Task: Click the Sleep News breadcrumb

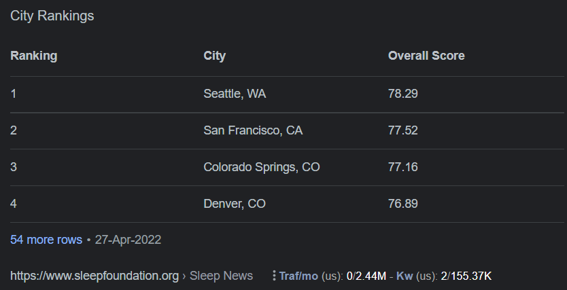Action: pos(221,276)
